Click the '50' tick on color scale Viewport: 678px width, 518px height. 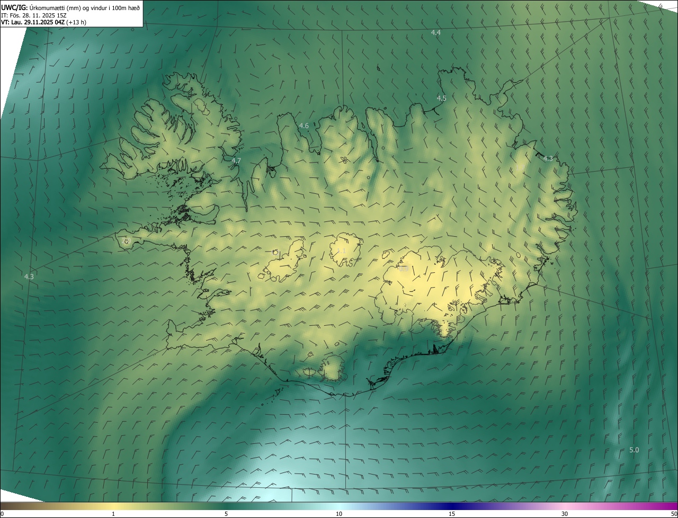click(x=674, y=514)
